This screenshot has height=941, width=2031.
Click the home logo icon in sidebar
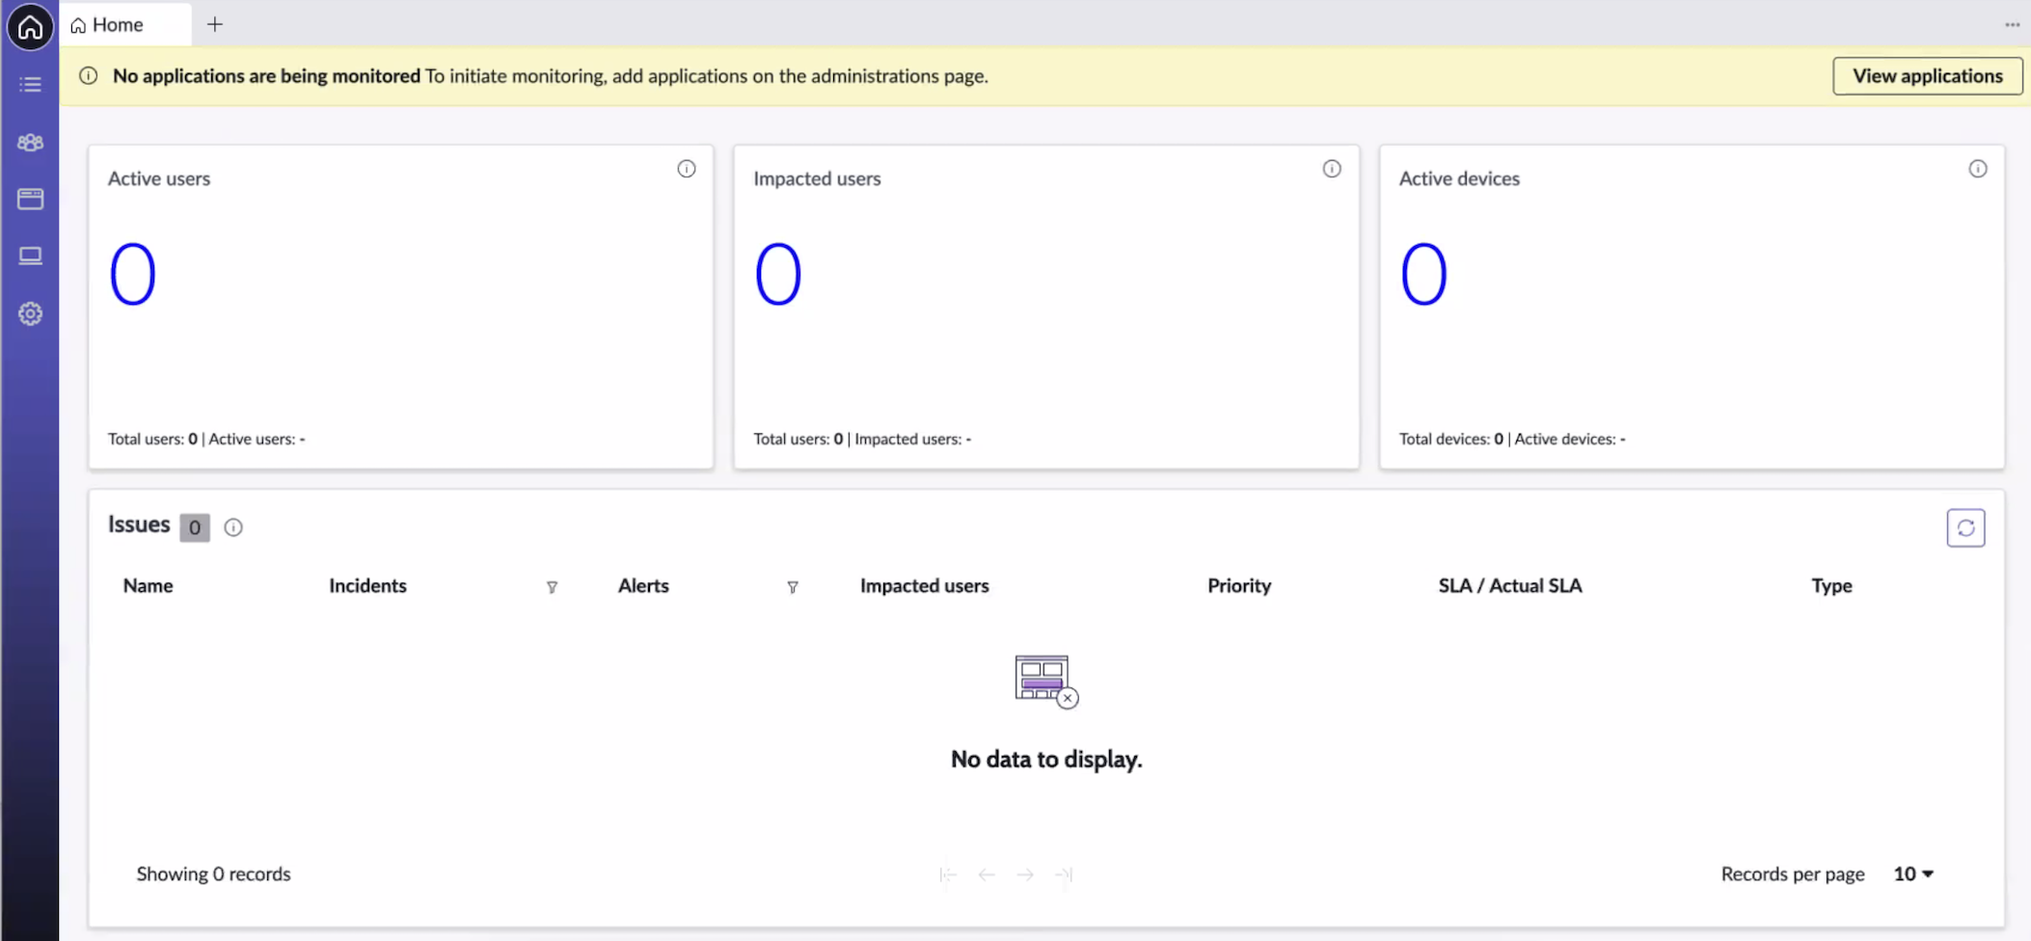coord(30,26)
